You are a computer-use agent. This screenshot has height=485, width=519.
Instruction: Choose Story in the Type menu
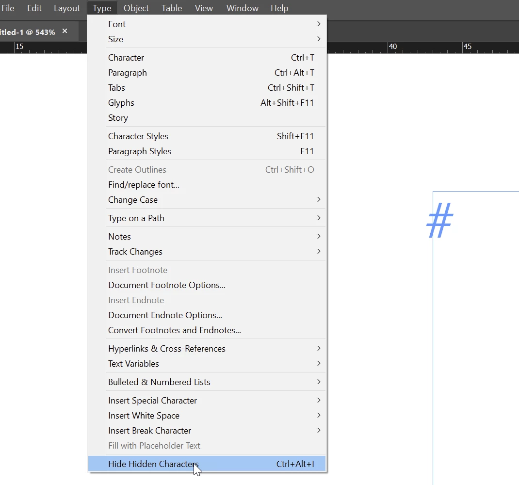207,118
